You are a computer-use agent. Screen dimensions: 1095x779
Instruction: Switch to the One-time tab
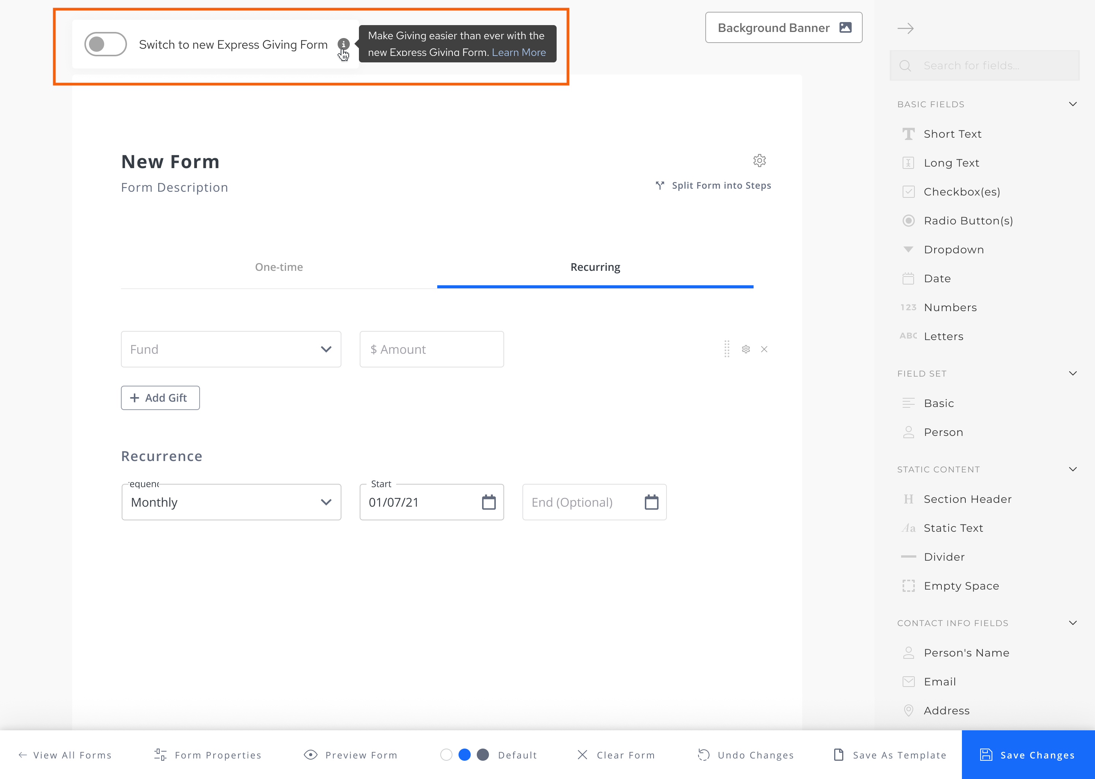[x=279, y=267]
